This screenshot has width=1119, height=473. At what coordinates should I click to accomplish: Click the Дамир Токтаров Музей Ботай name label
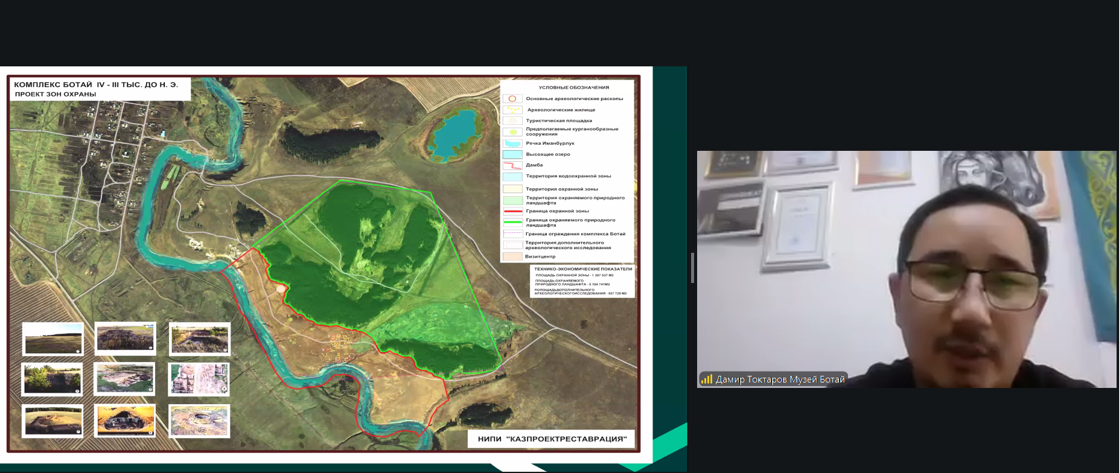(x=780, y=379)
